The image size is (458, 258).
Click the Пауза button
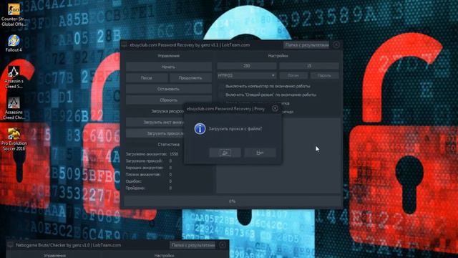click(147, 78)
